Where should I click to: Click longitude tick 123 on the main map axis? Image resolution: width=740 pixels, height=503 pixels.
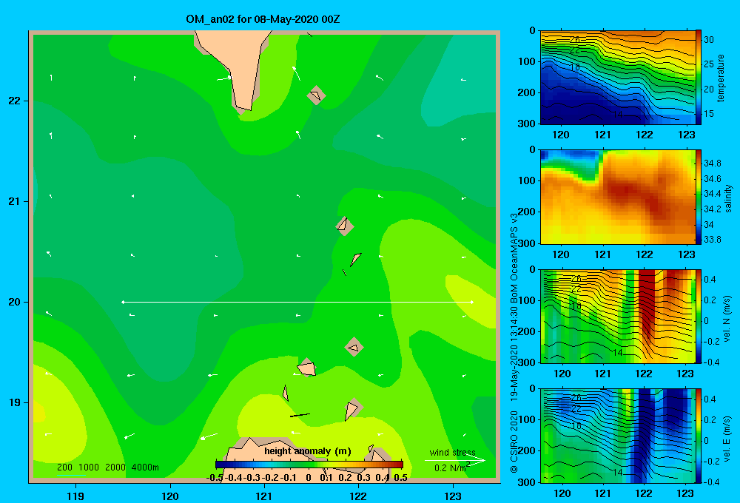point(453,496)
